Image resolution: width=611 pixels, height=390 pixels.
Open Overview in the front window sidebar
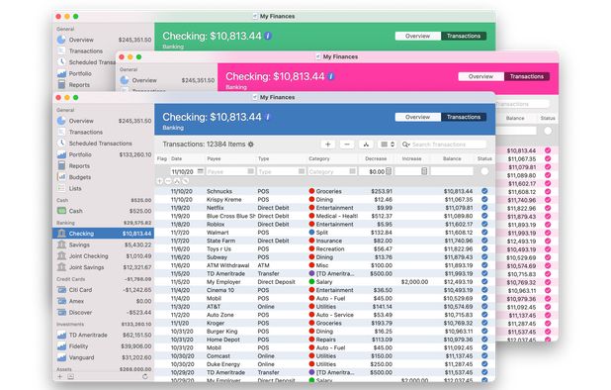point(104,121)
